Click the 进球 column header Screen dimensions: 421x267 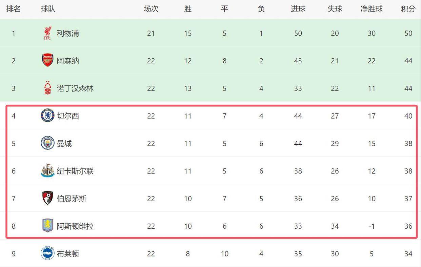tap(298, 9)
